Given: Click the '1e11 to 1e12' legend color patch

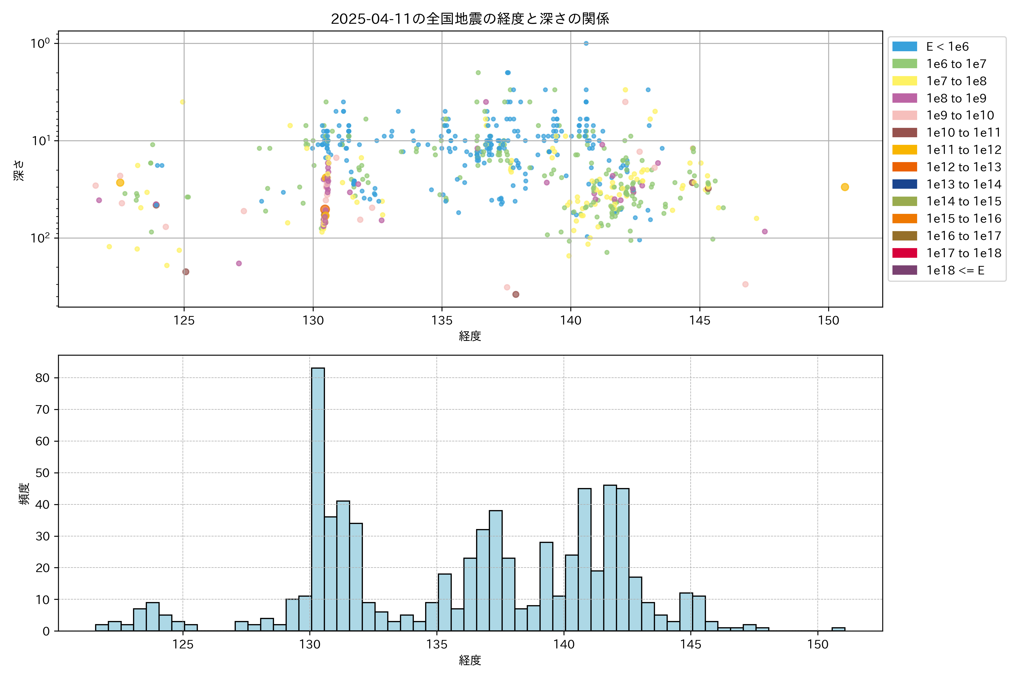Looking at the screenshot, I should tap(904, 150).
